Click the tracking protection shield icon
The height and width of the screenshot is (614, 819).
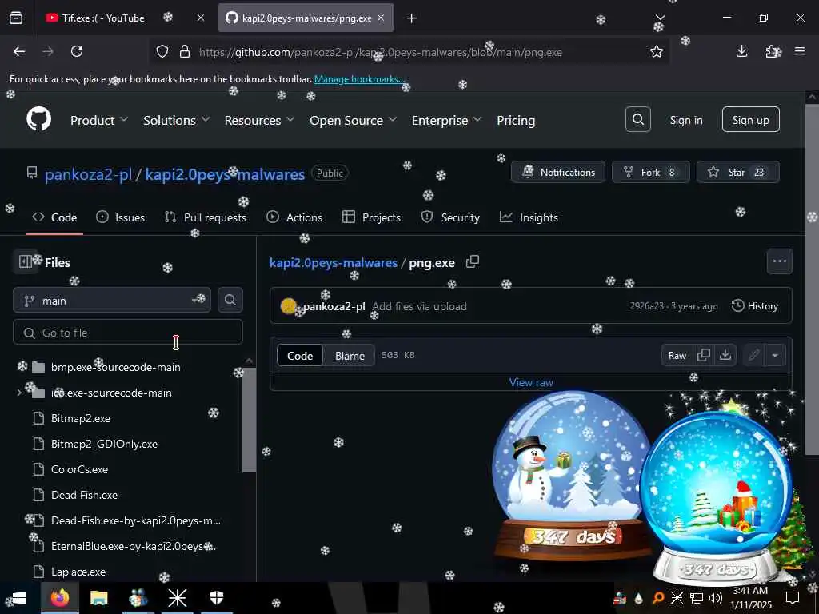pyautogui.click(x=162, y=51)
